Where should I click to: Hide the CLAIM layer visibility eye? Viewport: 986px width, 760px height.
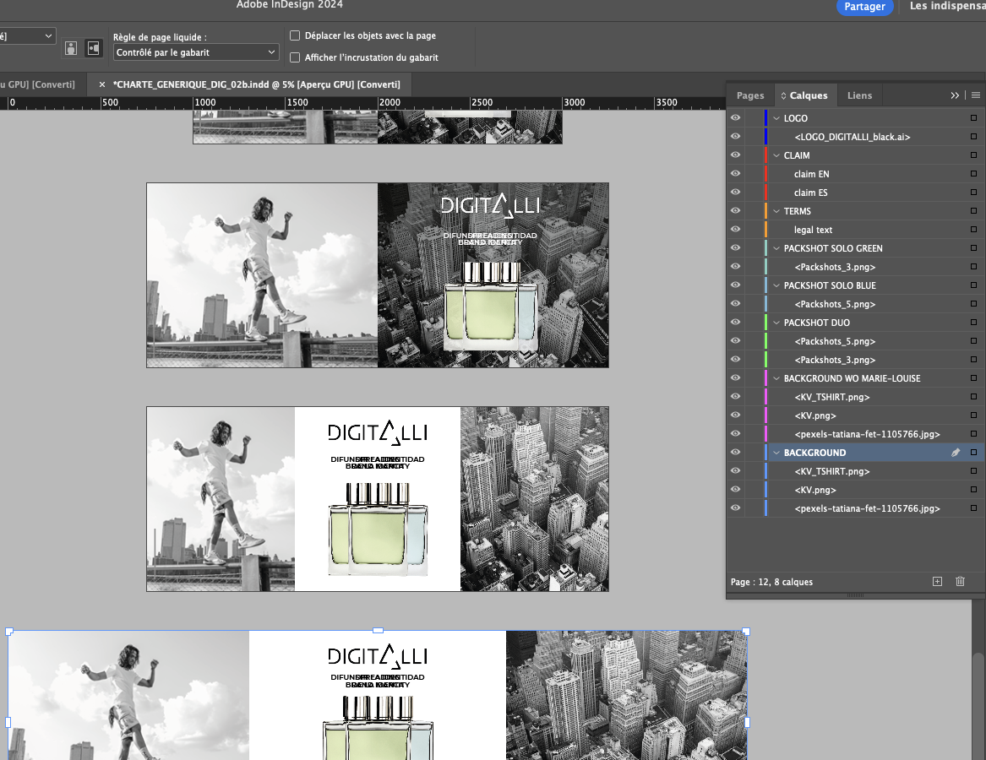tap(735, 155)
